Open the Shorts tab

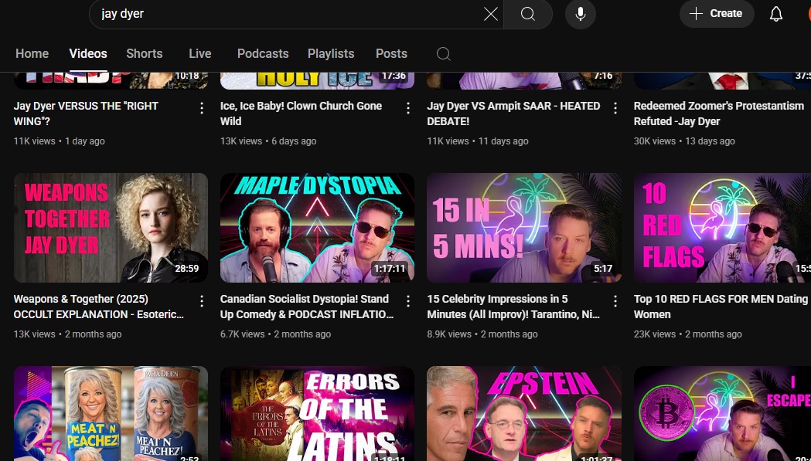point(145,54)
